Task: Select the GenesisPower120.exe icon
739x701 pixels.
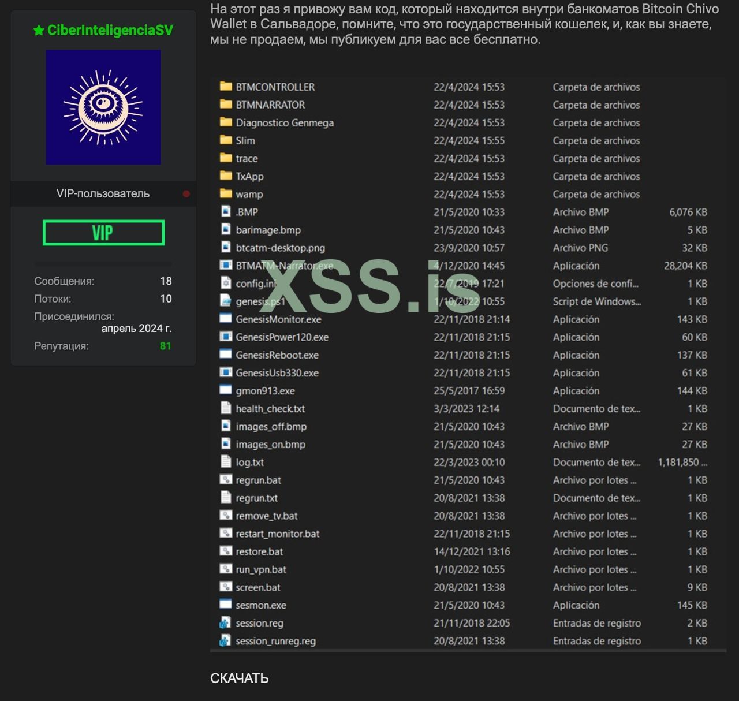Action: pos(226,337)
